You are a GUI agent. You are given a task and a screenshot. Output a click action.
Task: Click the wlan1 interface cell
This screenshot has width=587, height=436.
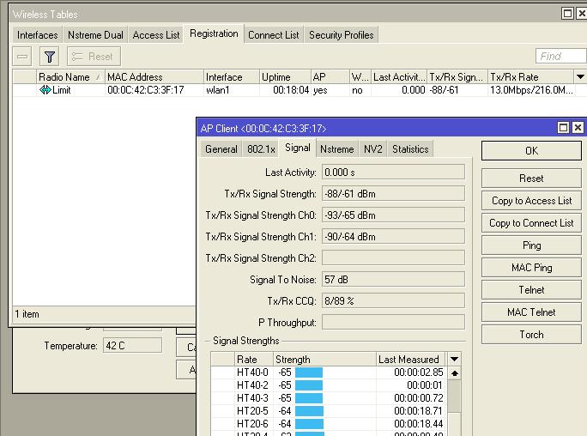[217, 90]
